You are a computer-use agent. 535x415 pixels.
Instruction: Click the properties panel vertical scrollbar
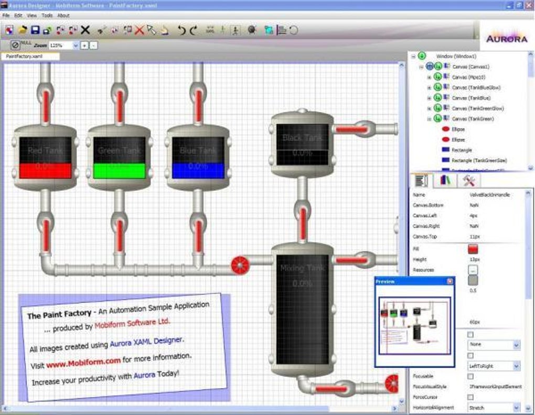(x=528, y=301)
